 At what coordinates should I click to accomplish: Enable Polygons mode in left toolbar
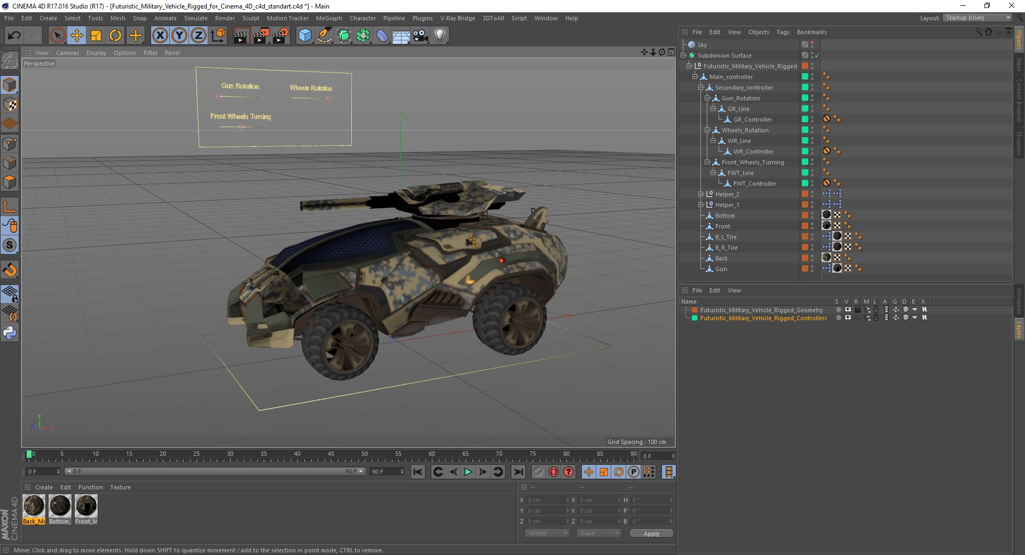(x=10, y=182)
